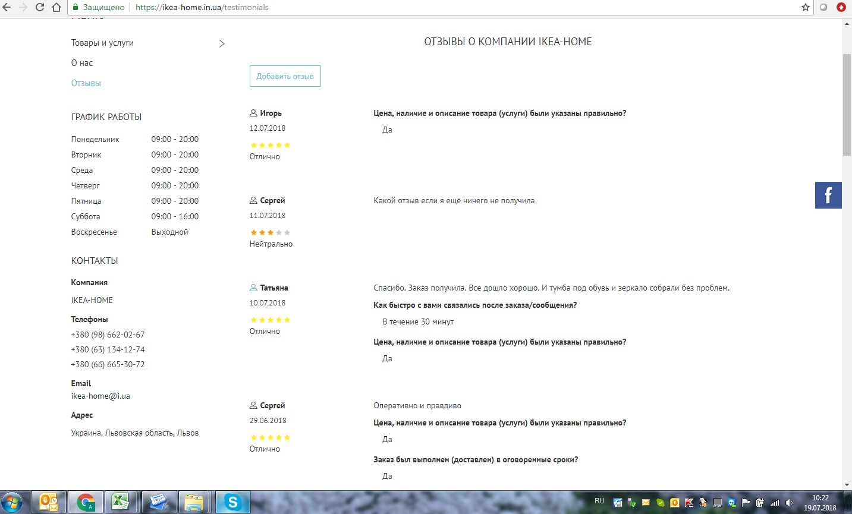The height and width of the screenshot is (514, 852).
Task: Click the page vertical scrollbar thumb
Action: pyautogui.click(x=847, y=104)
